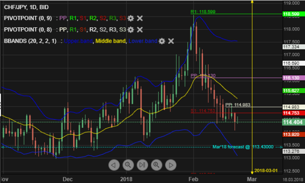The height and width of the screenshot is (183, 305).
Task: Click the Mar label on time axis
Action: click(252, 179)
